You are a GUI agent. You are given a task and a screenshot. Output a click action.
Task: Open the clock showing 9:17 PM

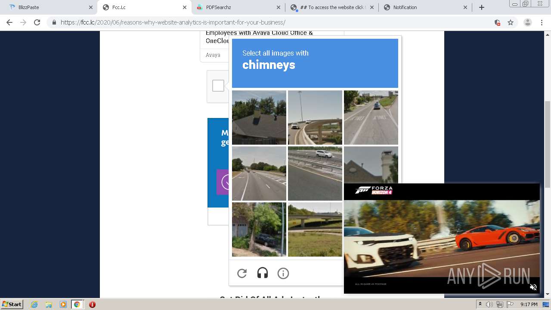[529, 304]
